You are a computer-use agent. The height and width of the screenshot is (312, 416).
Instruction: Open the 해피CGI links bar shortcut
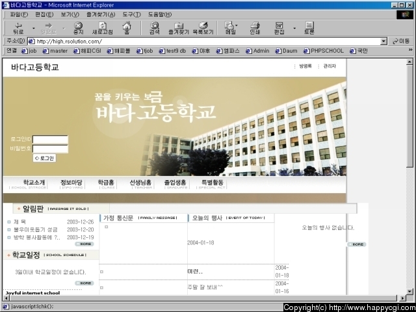[87, 51]
